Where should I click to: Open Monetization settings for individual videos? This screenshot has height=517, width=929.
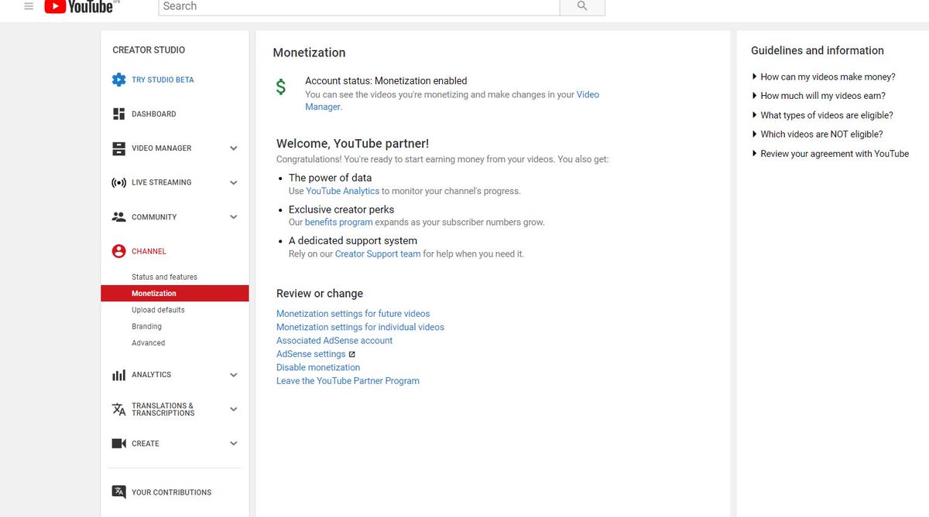point(360,327)
